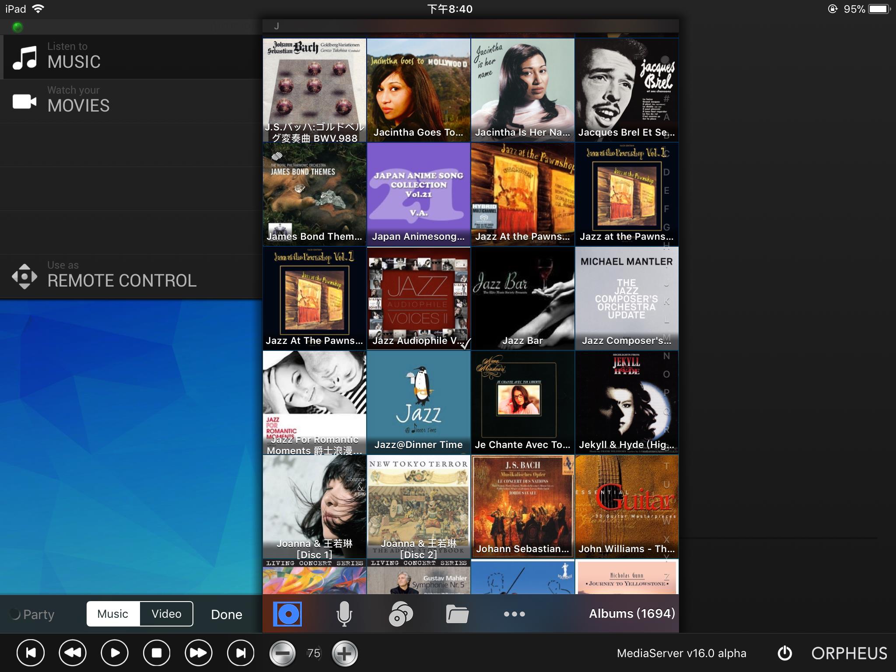The image size is (896, 672).
Task: Click the volume value 75
Action: click(x=314, y=653)
